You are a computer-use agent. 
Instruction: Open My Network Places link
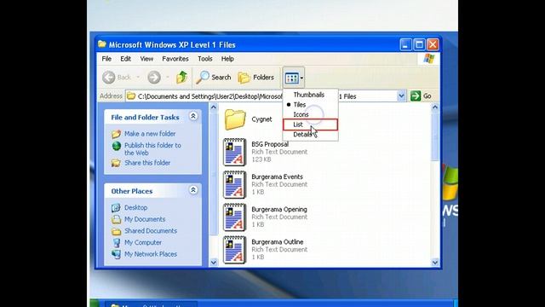click(x=151, y=254)
